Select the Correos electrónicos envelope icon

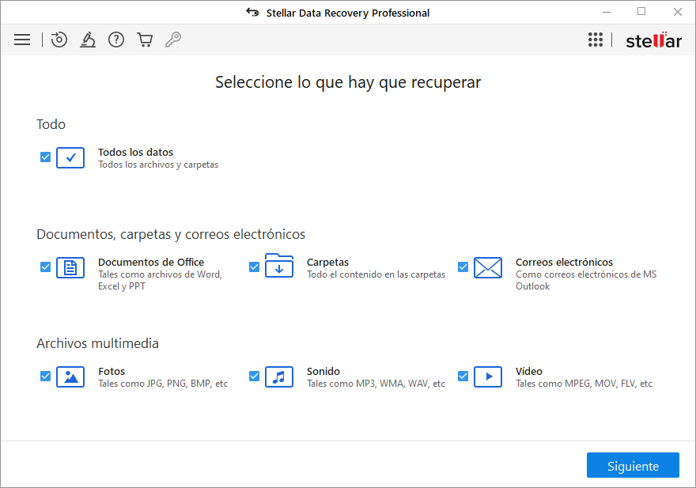click(x=488, y=267)
